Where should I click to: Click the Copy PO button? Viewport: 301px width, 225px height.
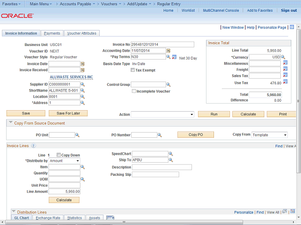pyautogui.click(x=195, y=135)
